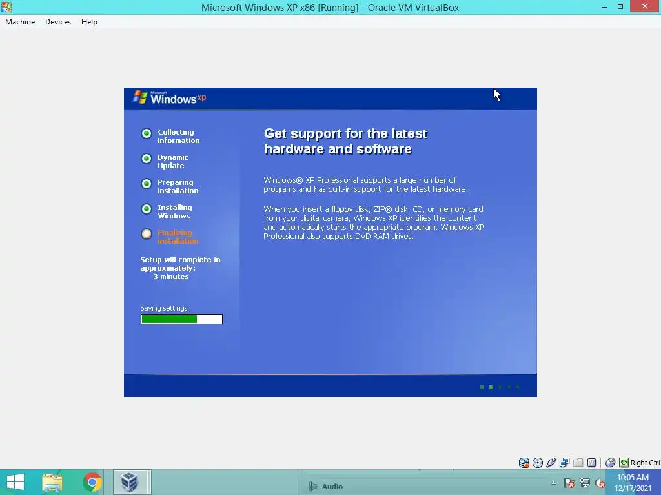Click the mouse integration indicator icon
The height and width of the screenshot is (495, 661).
pos(610,463)
